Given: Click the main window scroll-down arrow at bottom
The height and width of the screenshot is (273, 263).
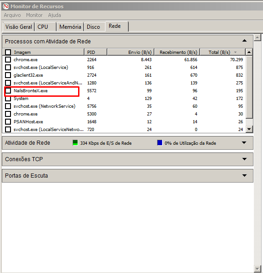Looking at the screenshot, I should (x=257, y=268).
